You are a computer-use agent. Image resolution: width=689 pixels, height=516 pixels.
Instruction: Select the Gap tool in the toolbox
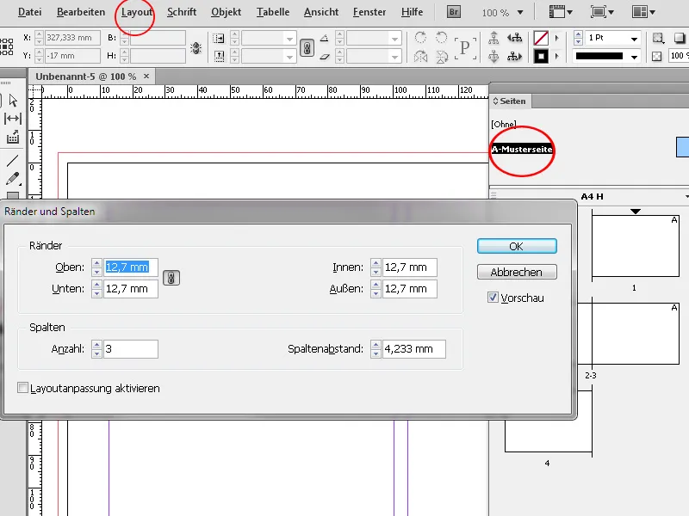[x=12, y=117]
